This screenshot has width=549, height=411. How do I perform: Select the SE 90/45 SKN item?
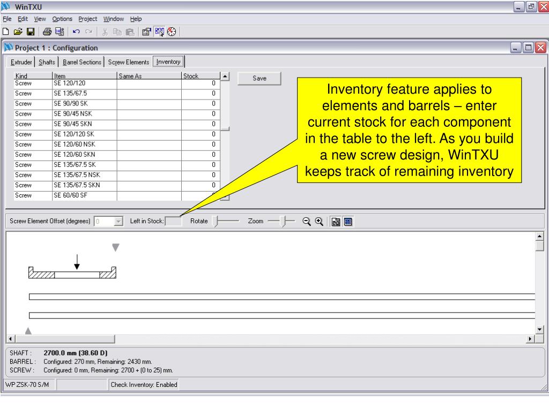click(x=84, y=124)
